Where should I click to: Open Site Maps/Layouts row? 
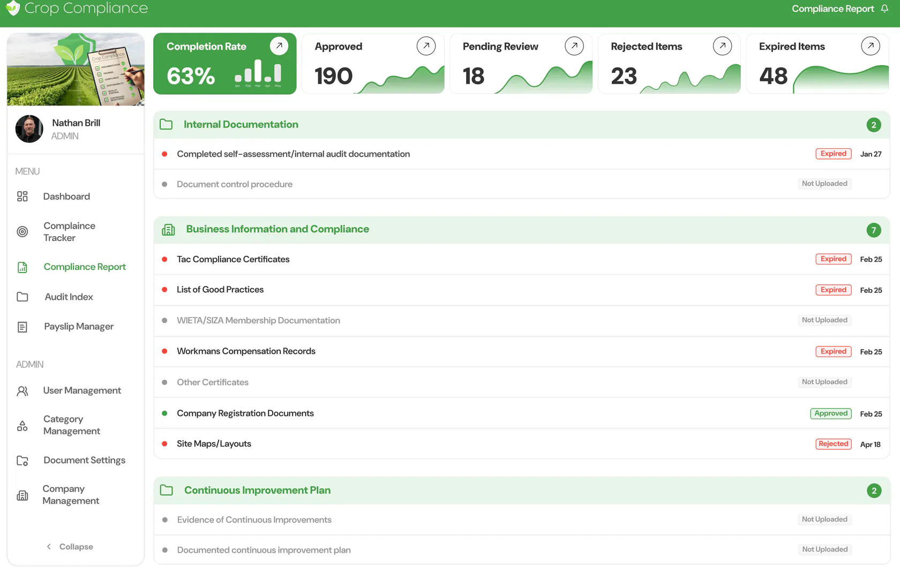pos(522,444)
